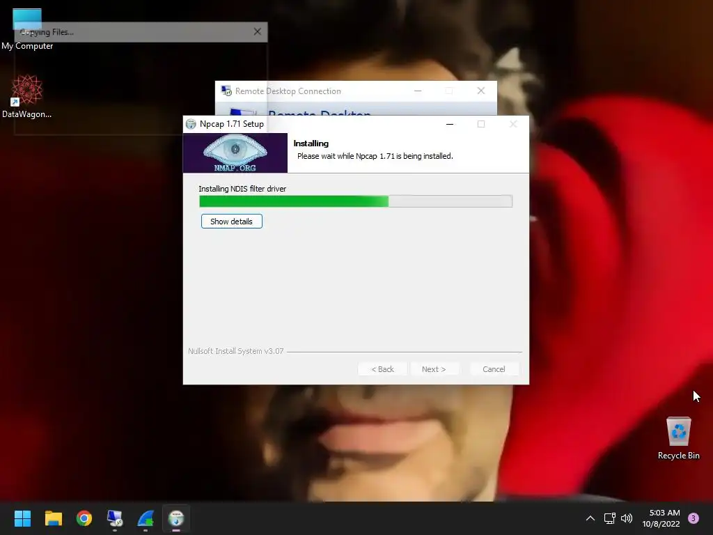
Task: Click the Npcap Setup title bar icon
Action: pyautogui.click(x=191, y=124)
